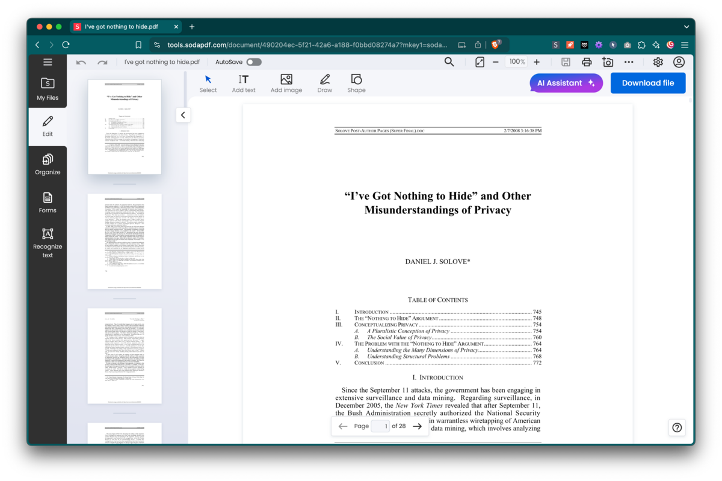This screenshot has height=481, width=722.
Task: Open the user account profile icon
Action: 679,62
